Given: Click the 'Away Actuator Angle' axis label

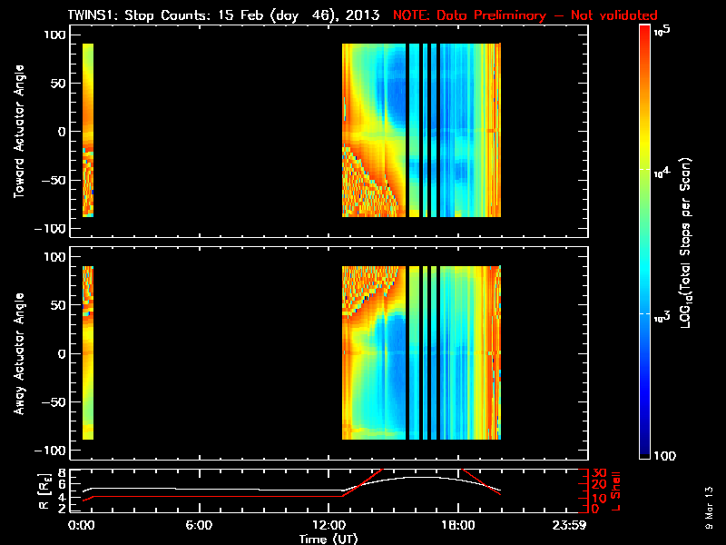Looking at the screenshot, I should coord(19,353).
